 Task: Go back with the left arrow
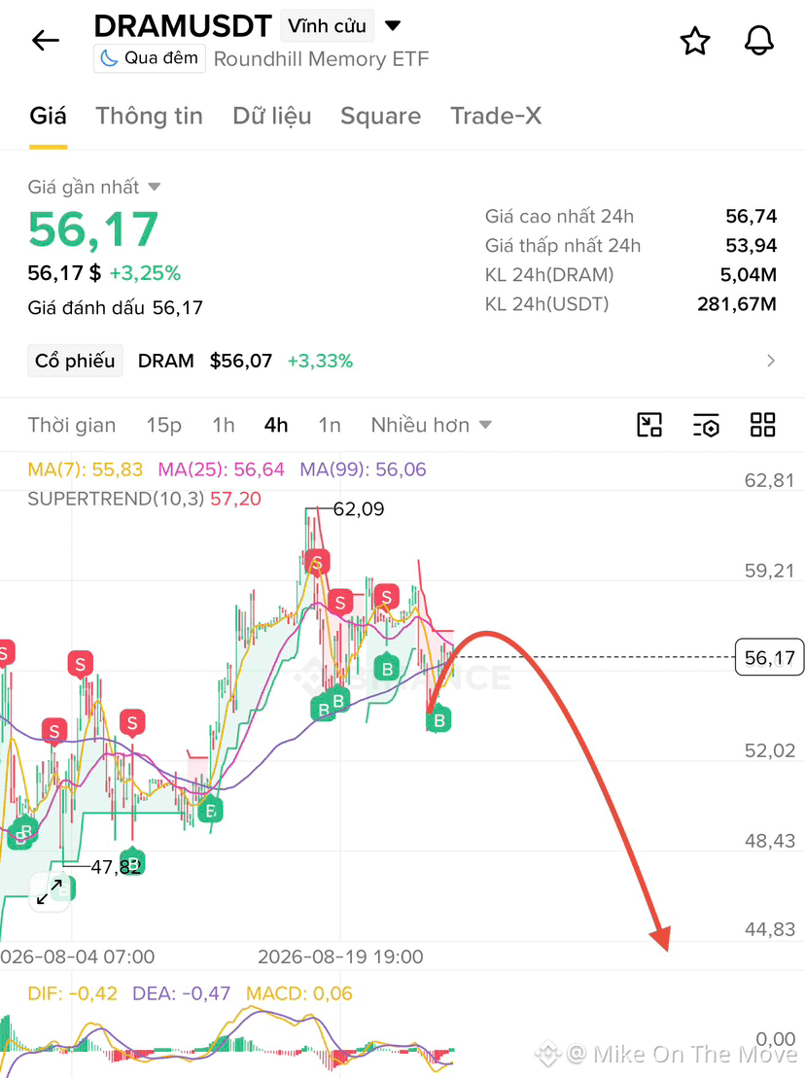point(46,41)
